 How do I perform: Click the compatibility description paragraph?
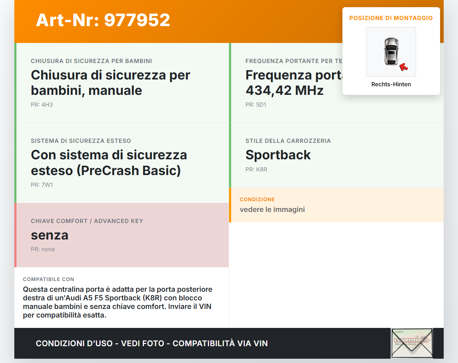(118, 302)
